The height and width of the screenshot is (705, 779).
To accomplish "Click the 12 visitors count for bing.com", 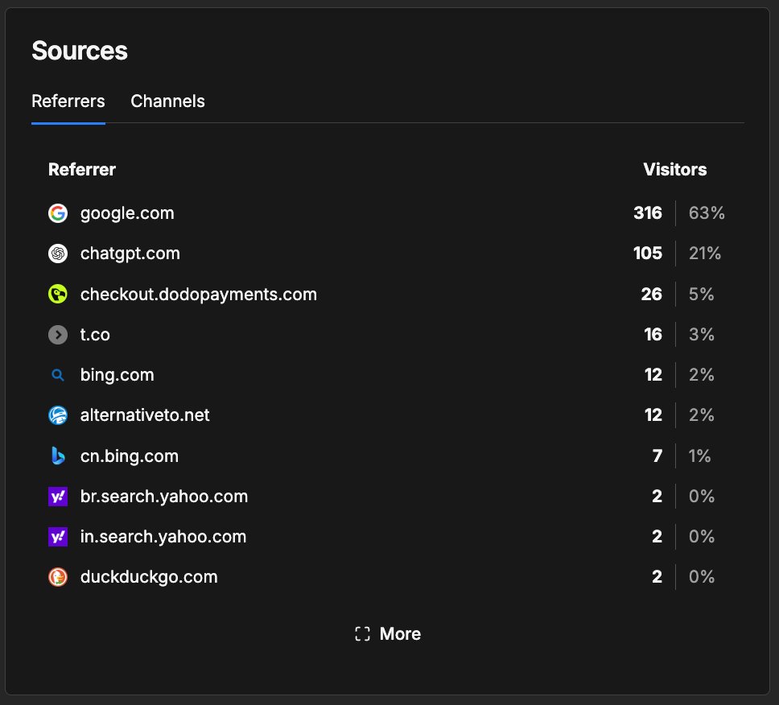I will click(653, 375).
